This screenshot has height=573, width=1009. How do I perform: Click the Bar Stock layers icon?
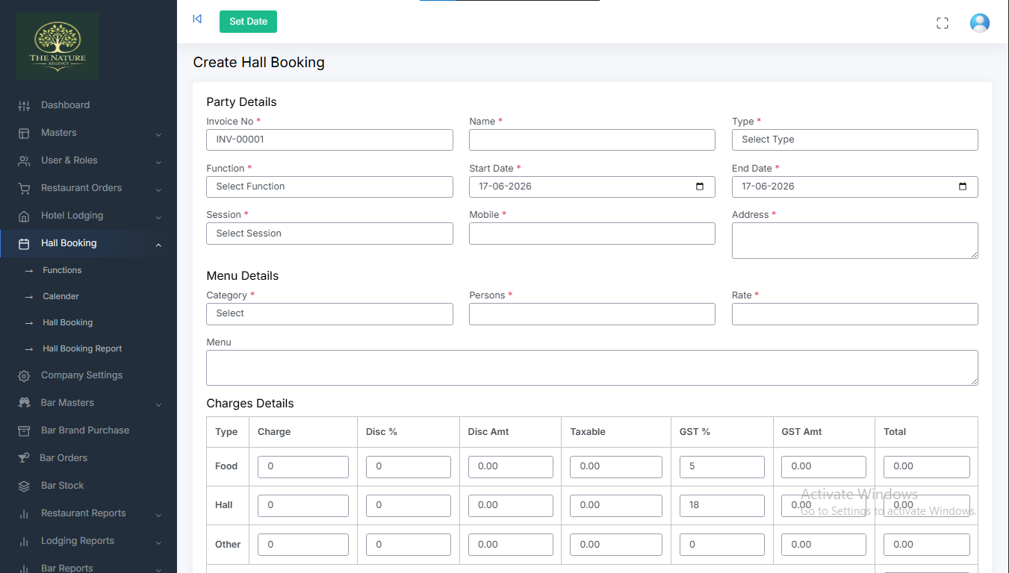[x=24, y=486]
